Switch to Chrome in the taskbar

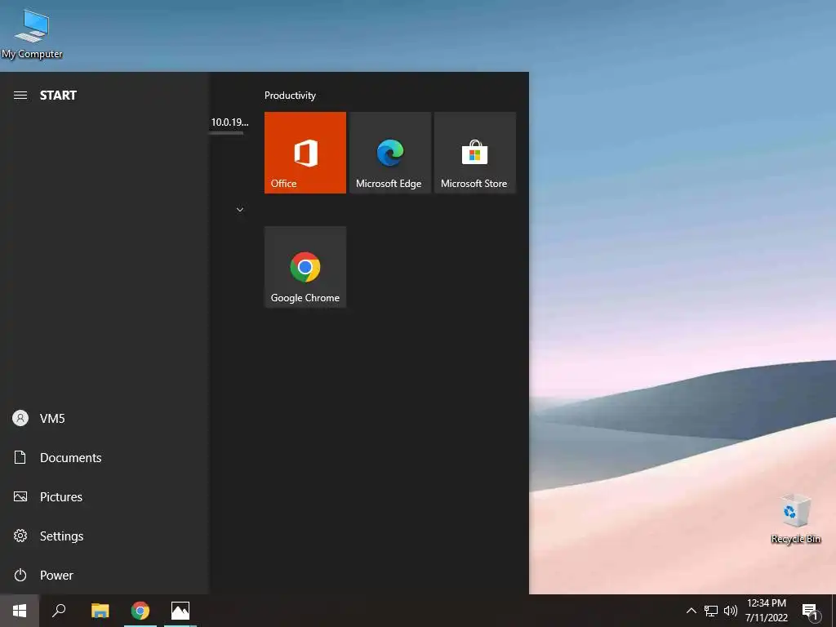[x=140, y=611]
